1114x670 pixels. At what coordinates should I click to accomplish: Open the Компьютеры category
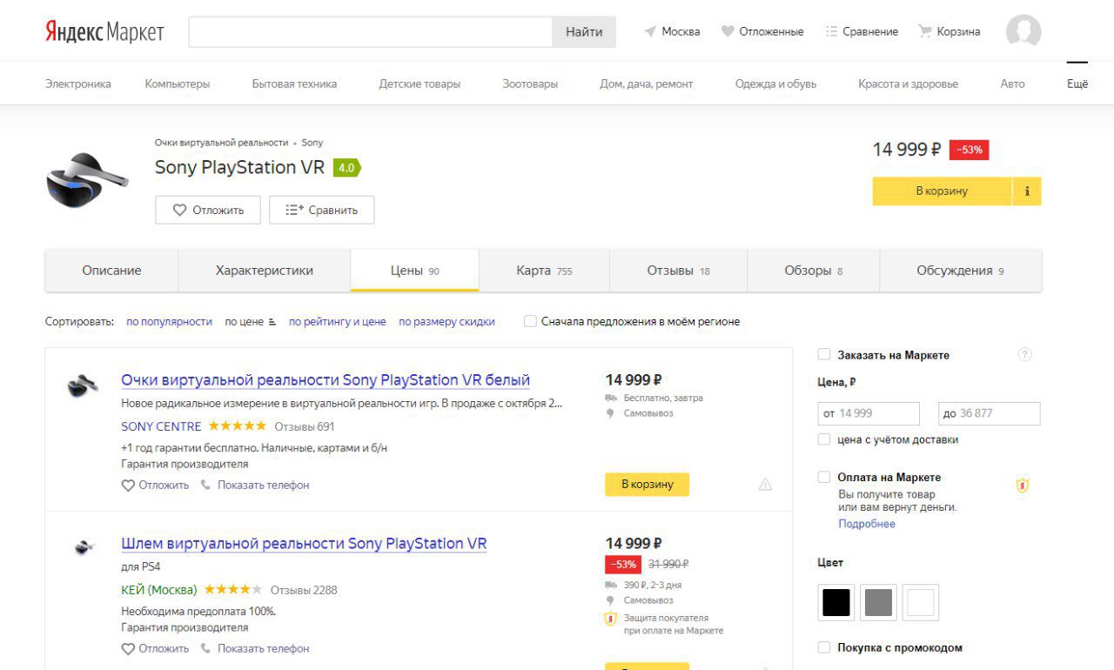click(x=178, y=84)
